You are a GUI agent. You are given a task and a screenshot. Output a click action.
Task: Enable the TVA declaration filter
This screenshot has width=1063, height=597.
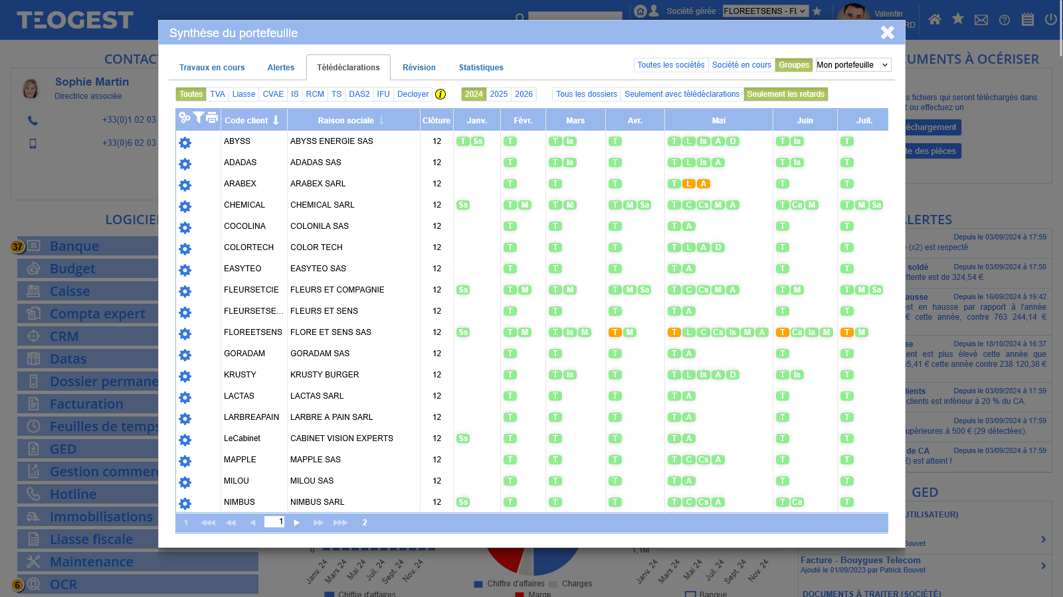tap(217, 94)
